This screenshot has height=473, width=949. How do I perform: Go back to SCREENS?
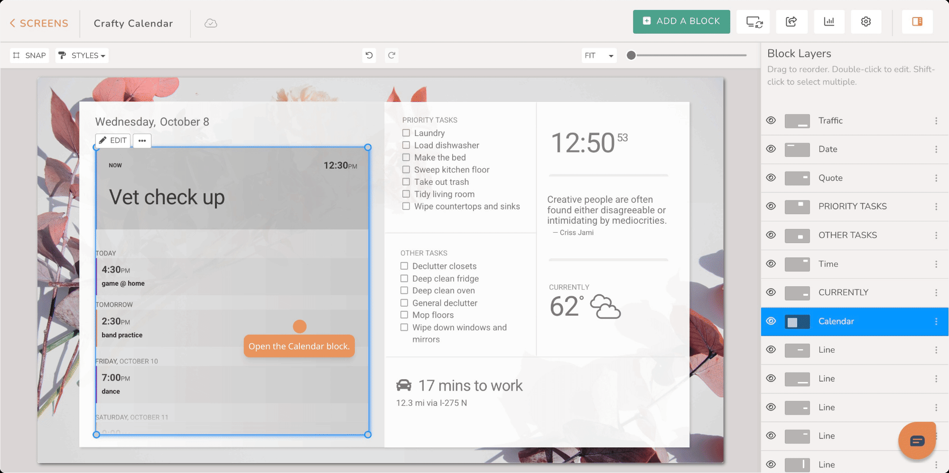click(39, 23)
